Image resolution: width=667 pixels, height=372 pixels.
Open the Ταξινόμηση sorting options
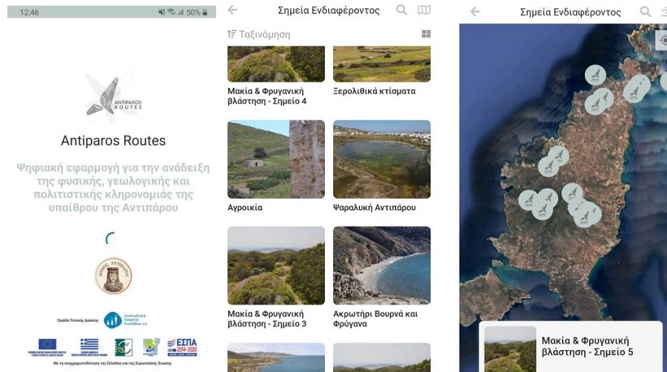click(x=258, y=34)
